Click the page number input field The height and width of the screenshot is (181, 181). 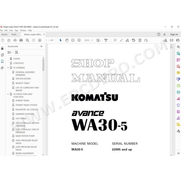[x=46, y=40]
